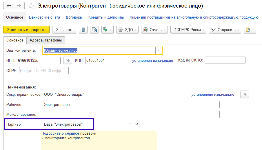Screen dimensions: 262x150
Task: Open the selected Партнер record via its icon
Action: 136,124
